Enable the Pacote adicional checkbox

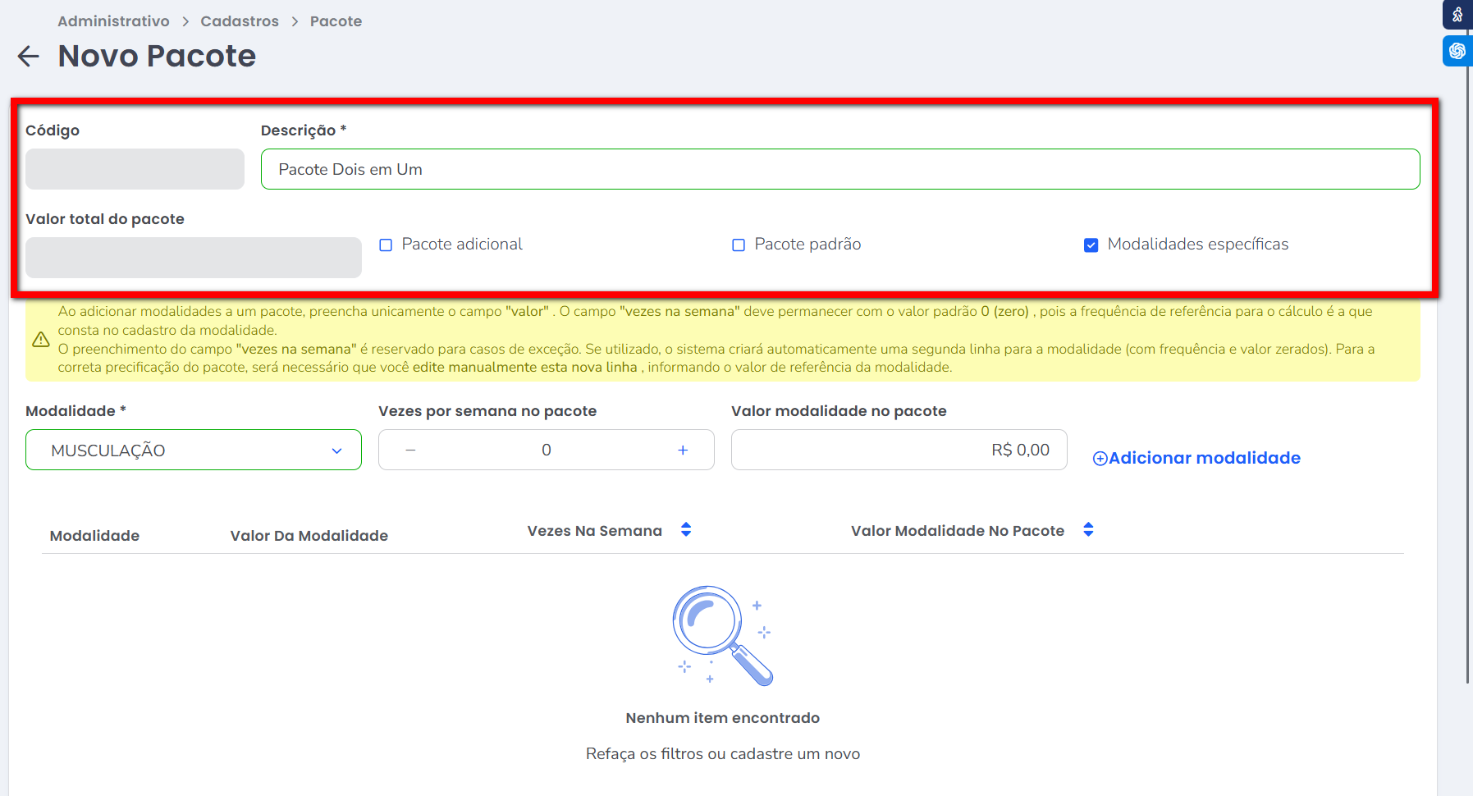(386, 245)
